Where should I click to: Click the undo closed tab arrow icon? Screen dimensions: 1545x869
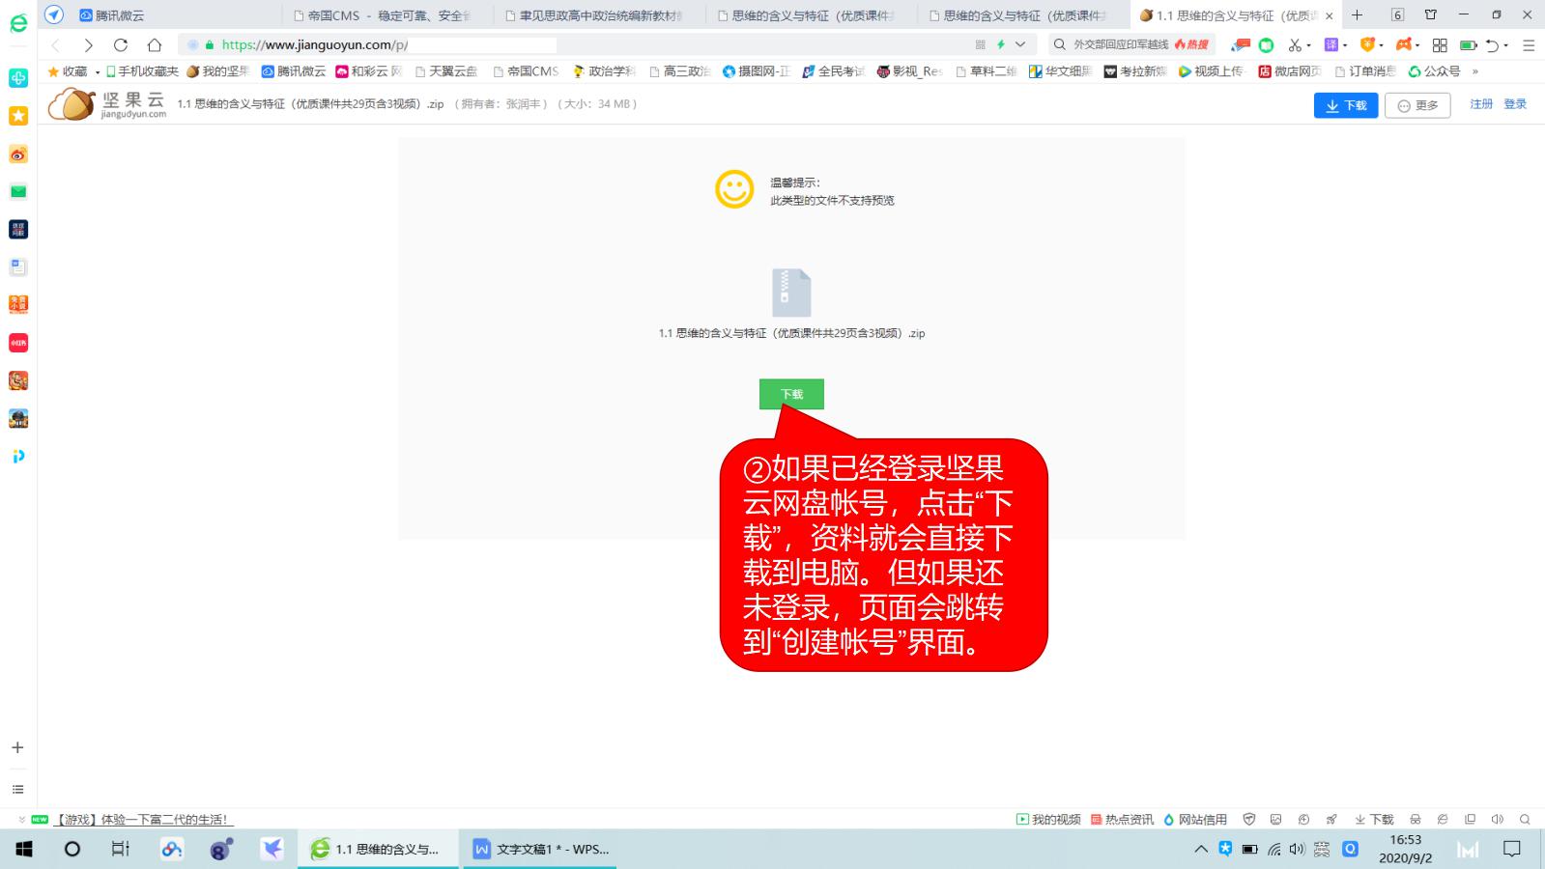click(1493, 45)
